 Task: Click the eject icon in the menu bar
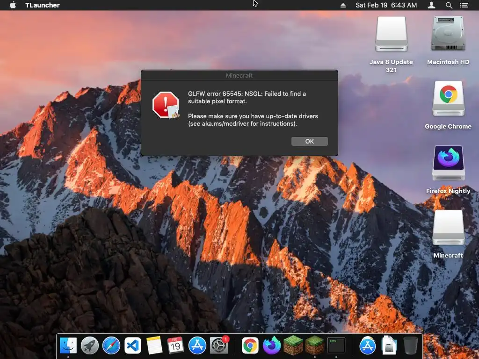[343, 5]
